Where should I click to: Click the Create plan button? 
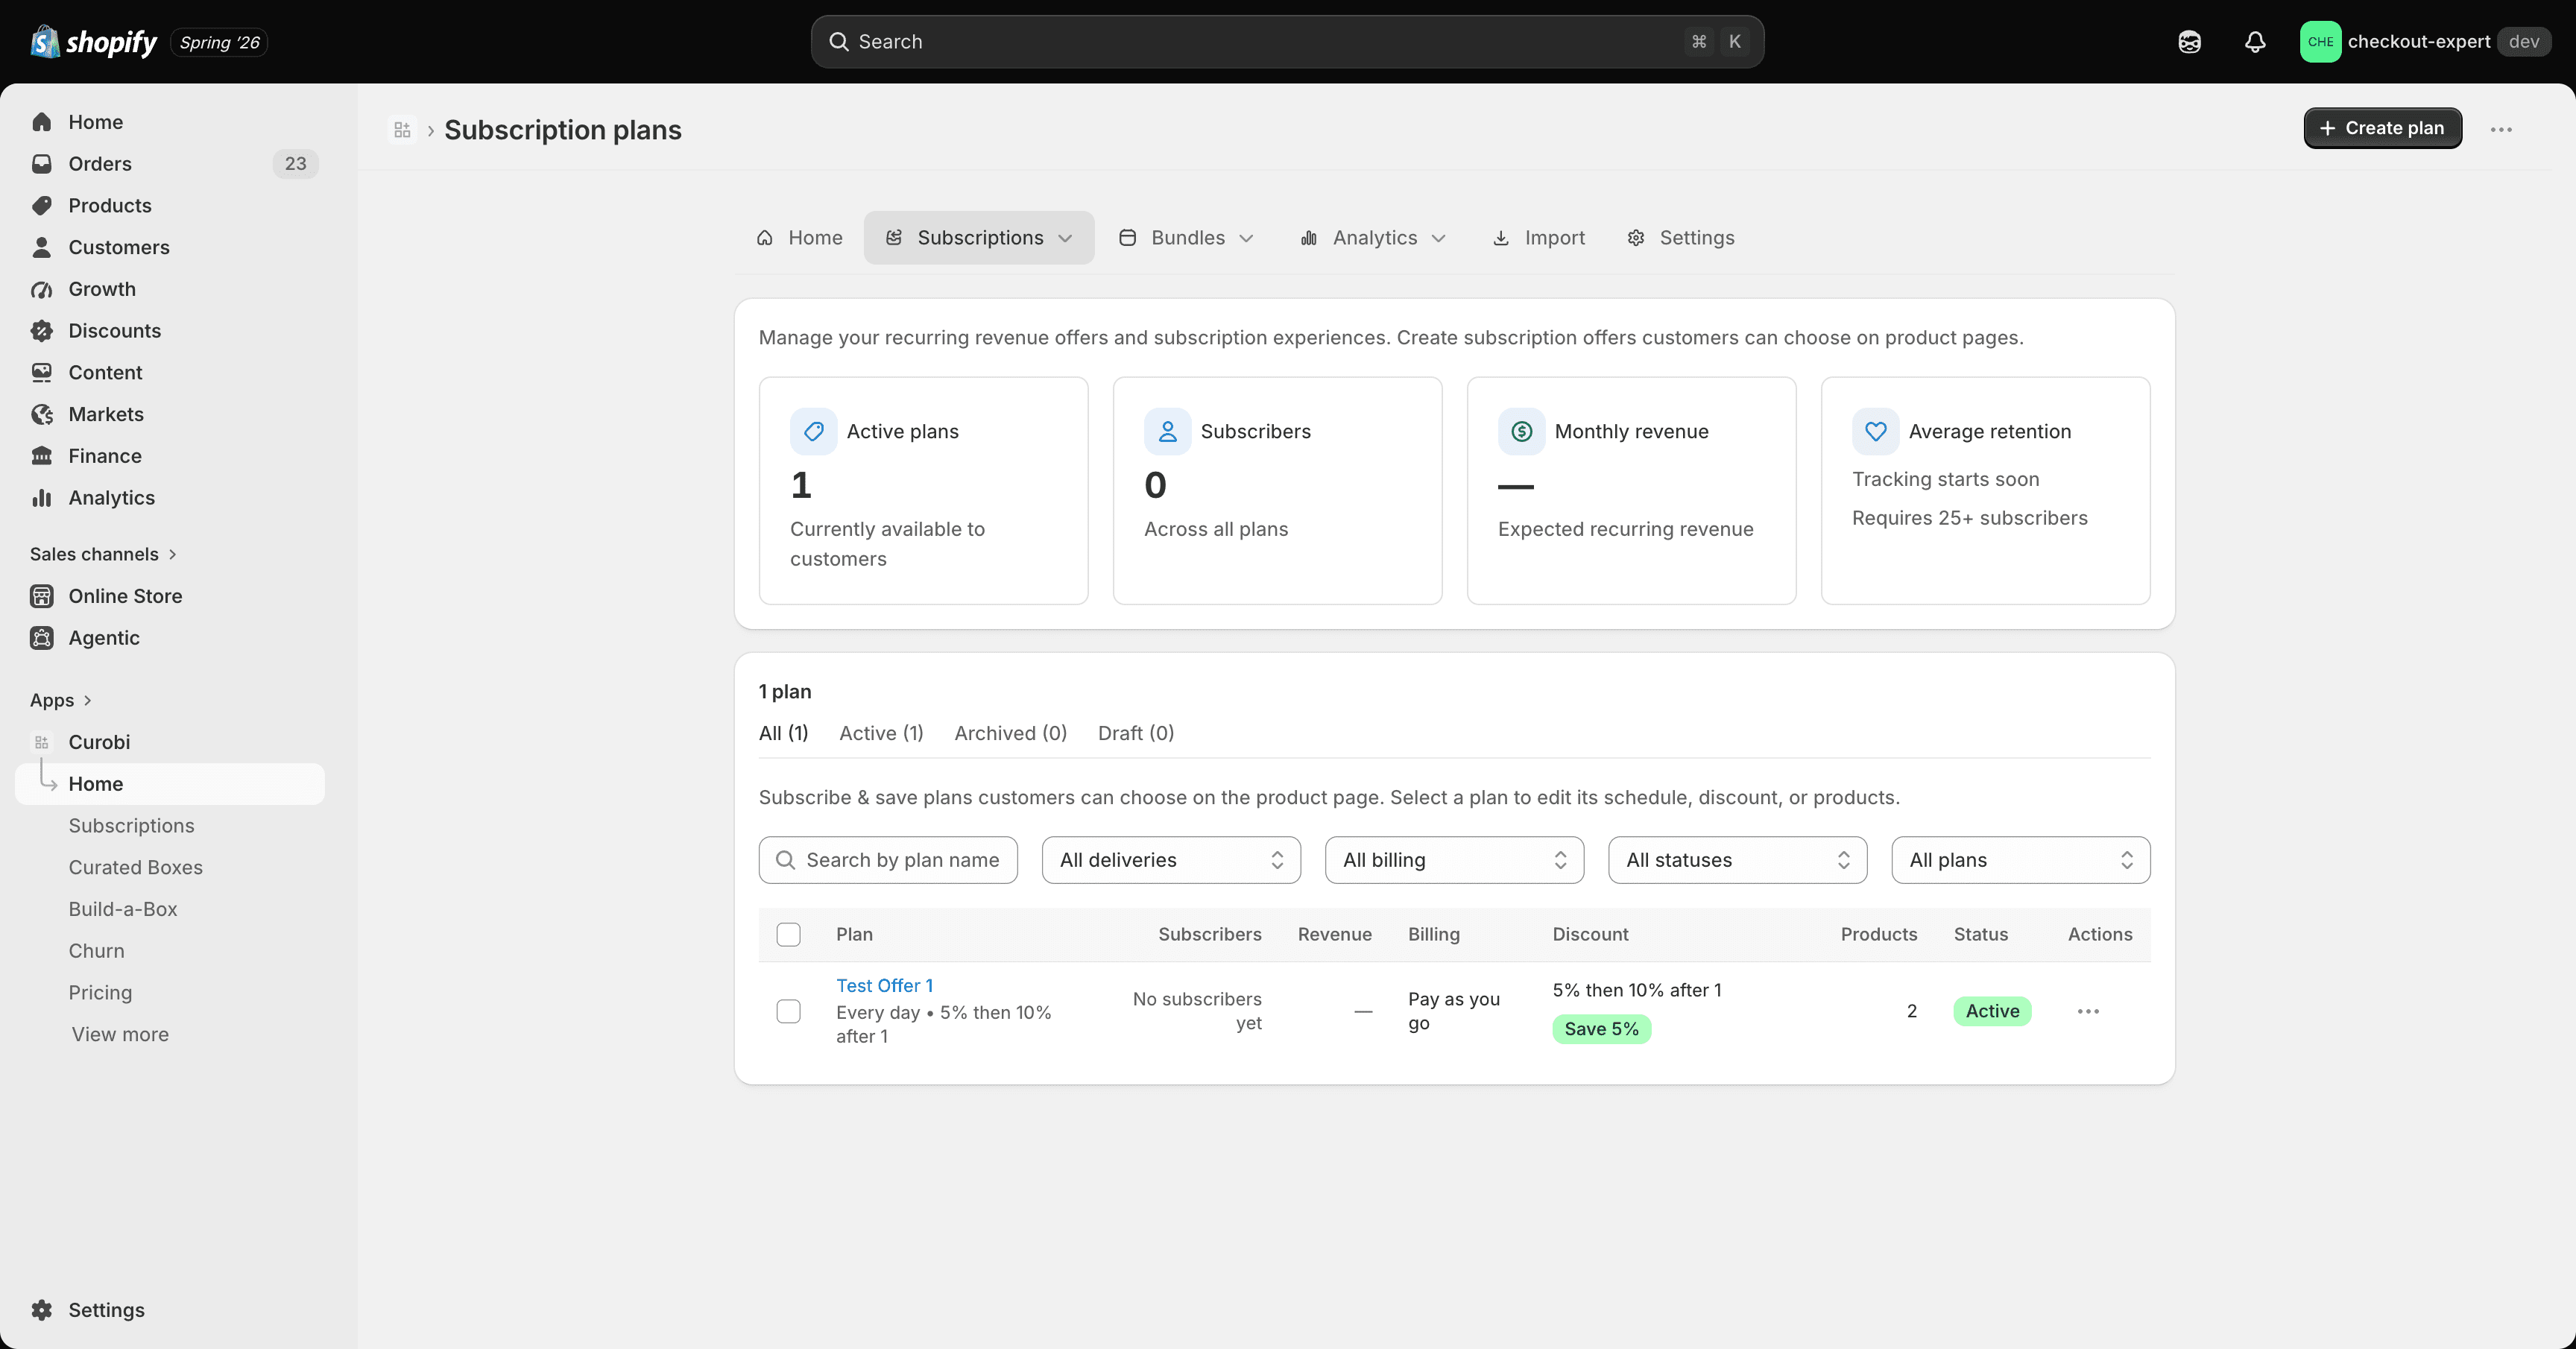[2382, 128]
